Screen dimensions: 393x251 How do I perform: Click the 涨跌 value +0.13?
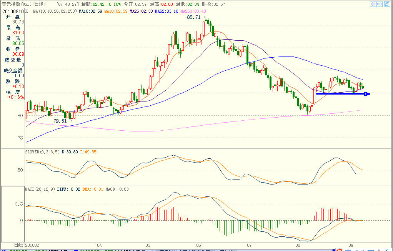(x=18, y=86)
